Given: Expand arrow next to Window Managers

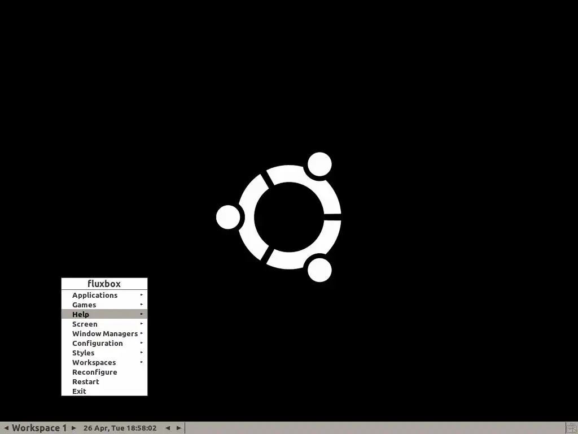Looking at the screenshot, I should pos(142,333).
